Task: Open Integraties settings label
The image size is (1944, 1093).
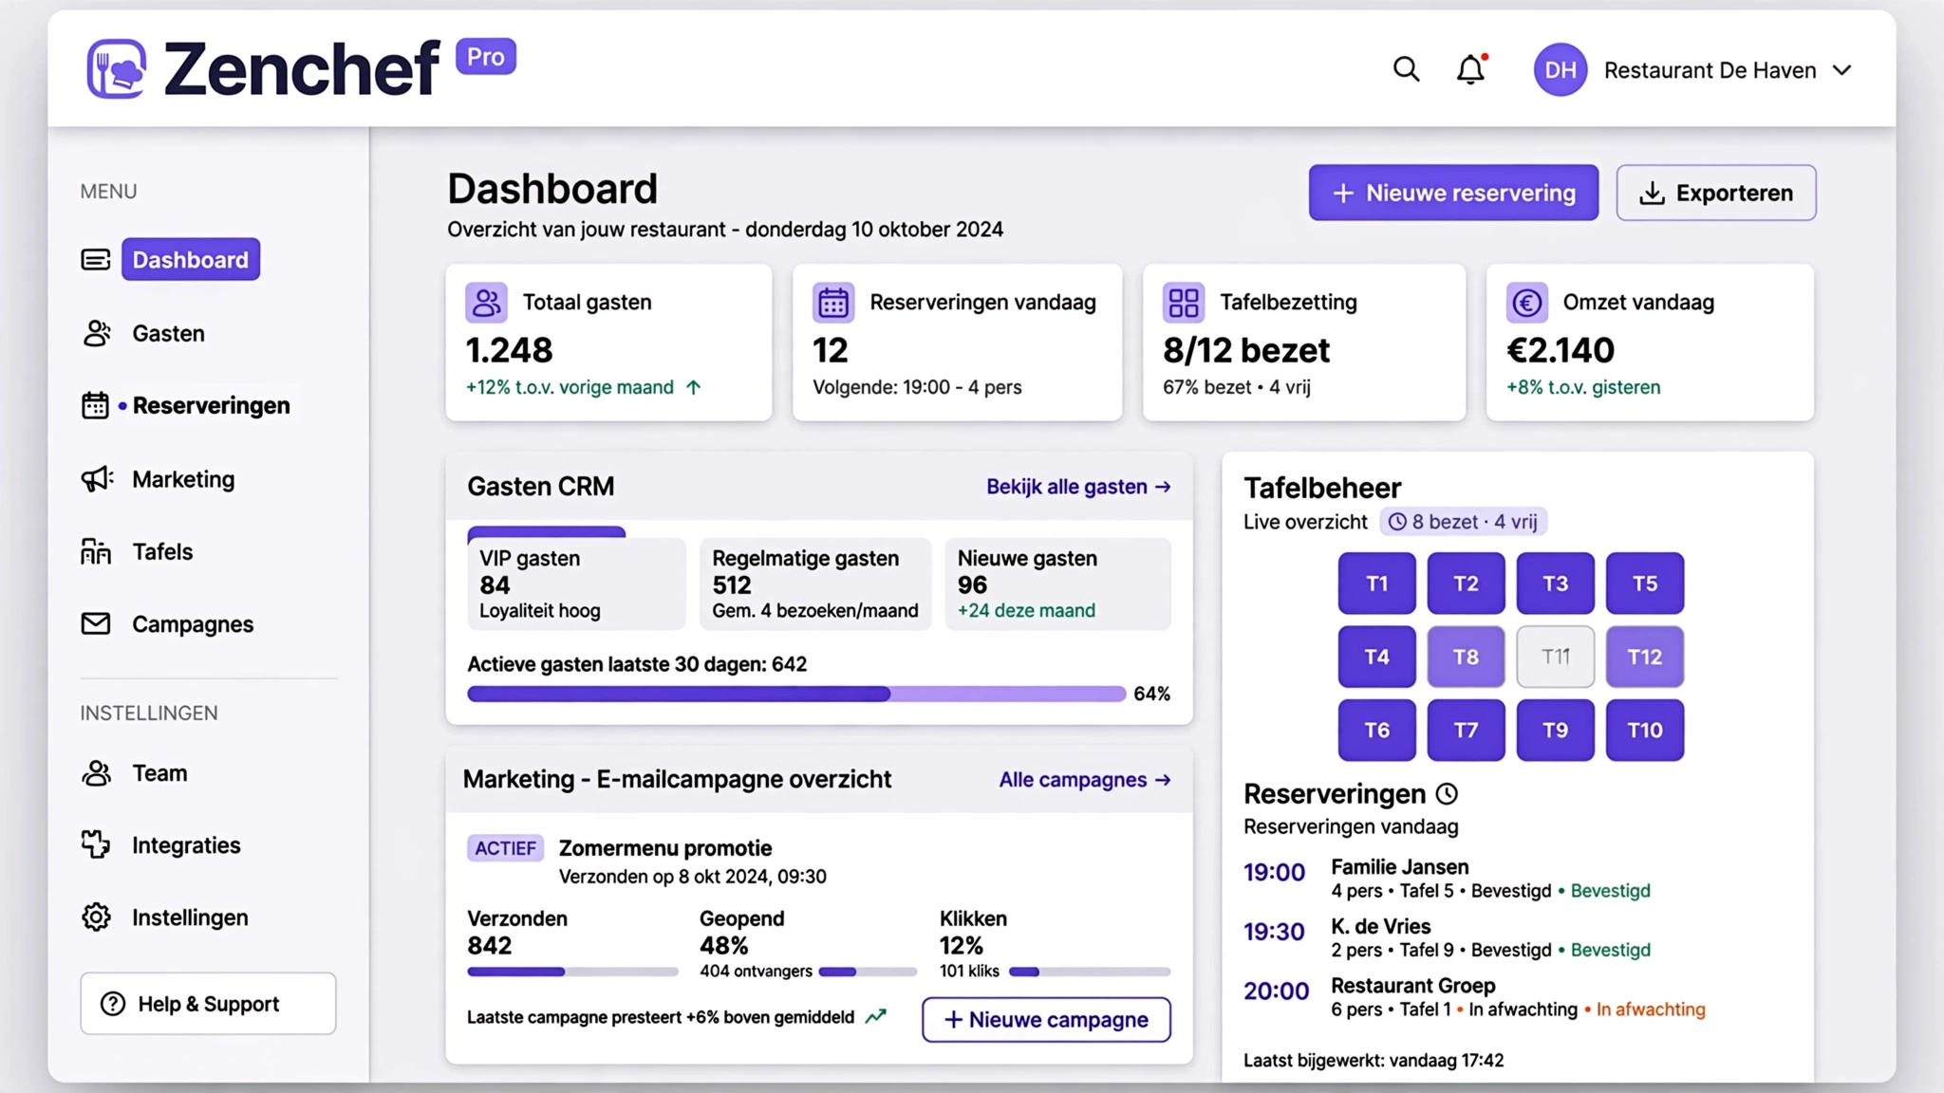Action: pyautogui.click(x=186, y=844)
